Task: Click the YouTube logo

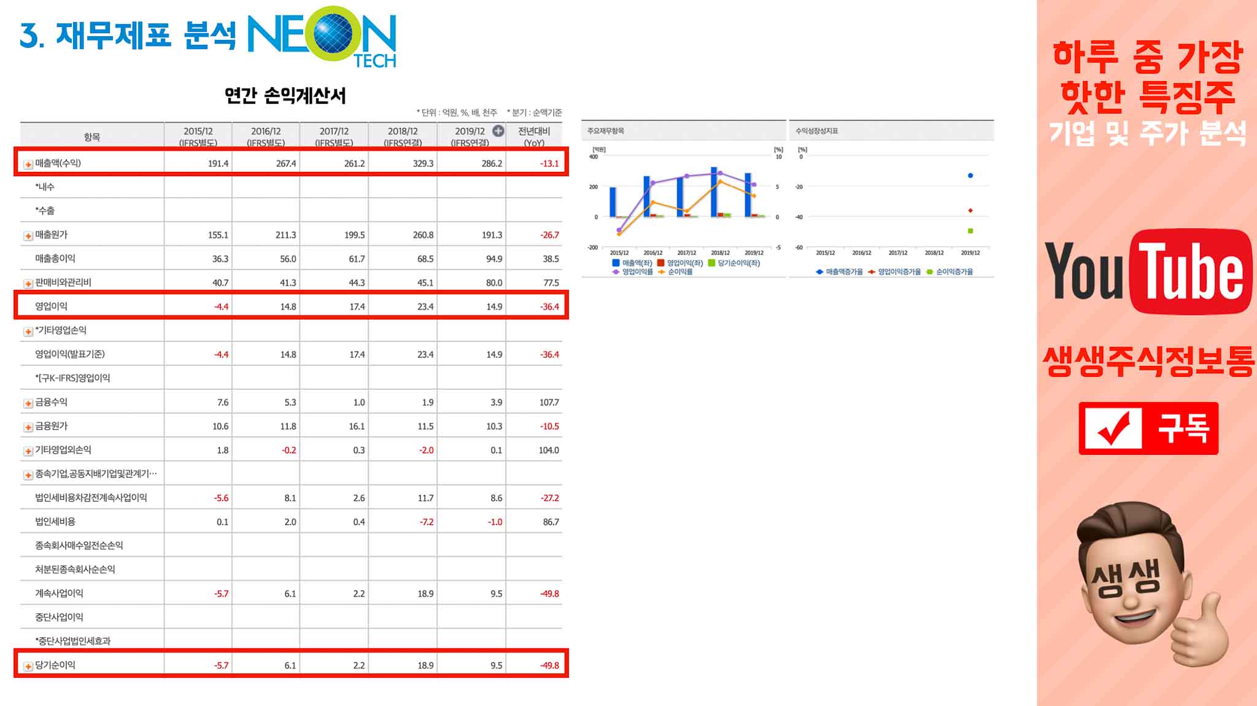Action: click(x=1148, y=271)
